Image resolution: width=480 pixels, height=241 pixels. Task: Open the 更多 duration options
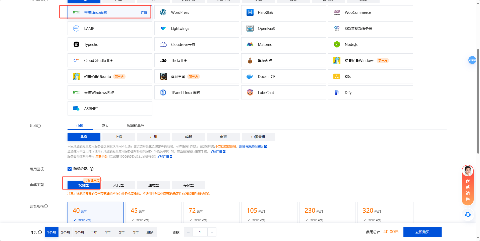point(150,232)
